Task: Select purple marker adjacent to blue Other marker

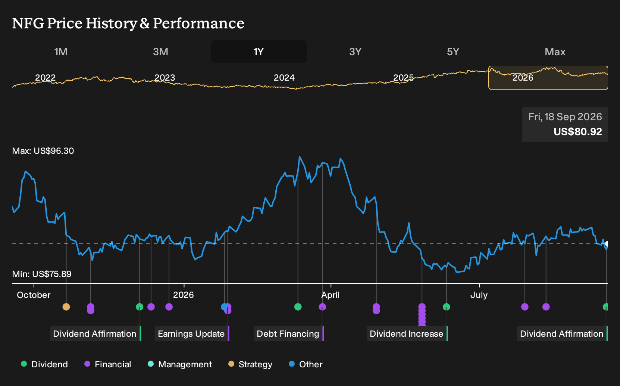Action: coord(229,309)
